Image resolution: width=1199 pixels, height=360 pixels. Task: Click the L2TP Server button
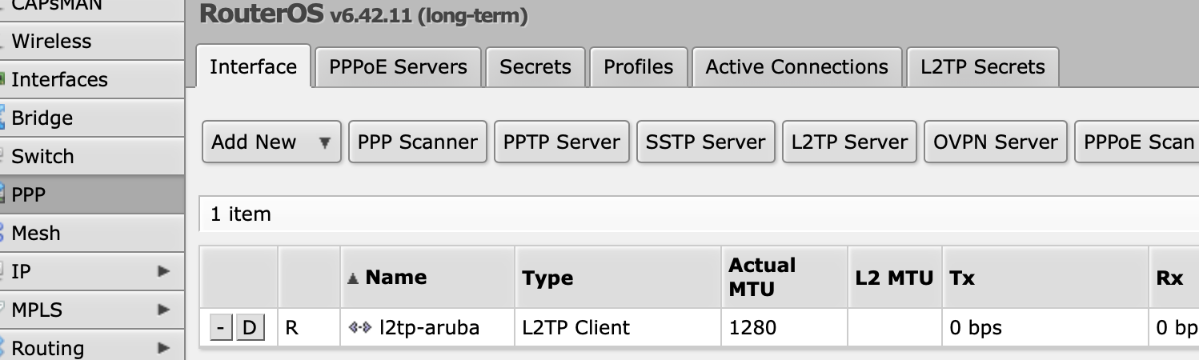(849, 142)
